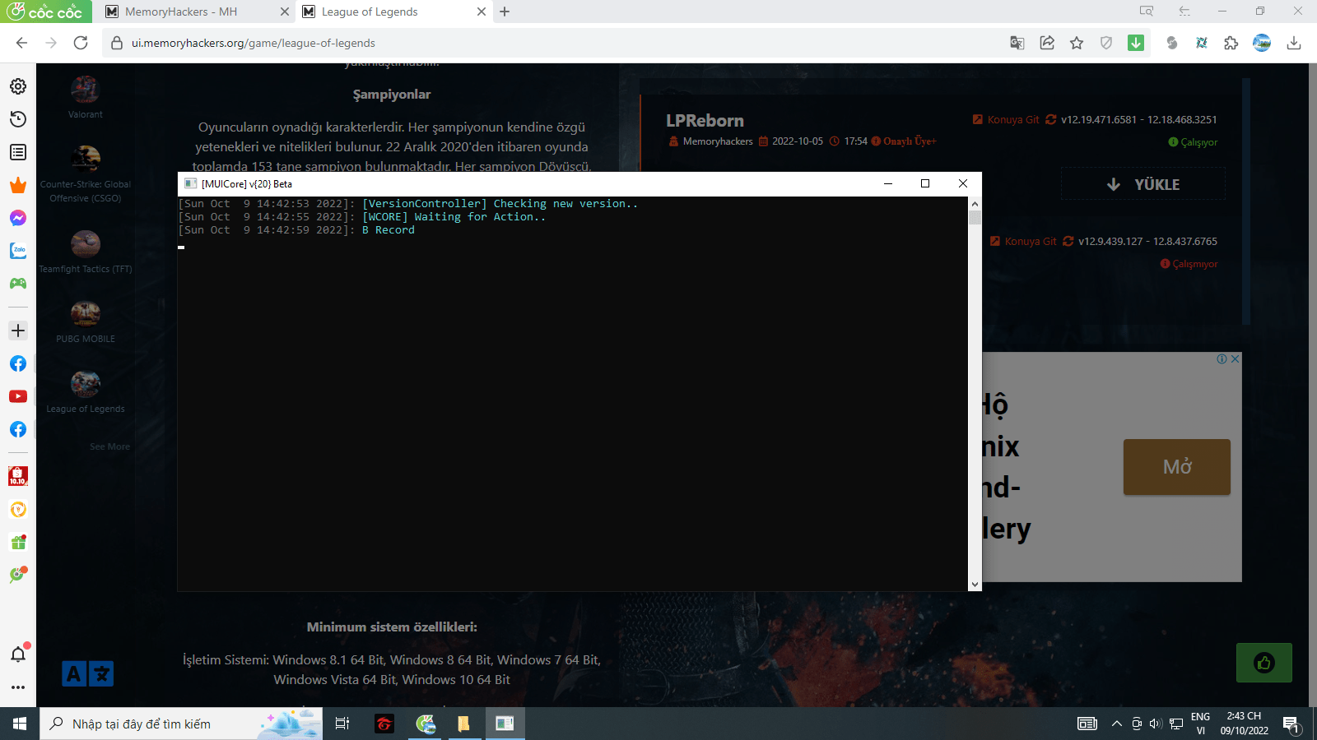This screenshot has height=740, width=1317.
Task: Add a new sidebar shortcut with plus
Action: (x=18, y=331)
